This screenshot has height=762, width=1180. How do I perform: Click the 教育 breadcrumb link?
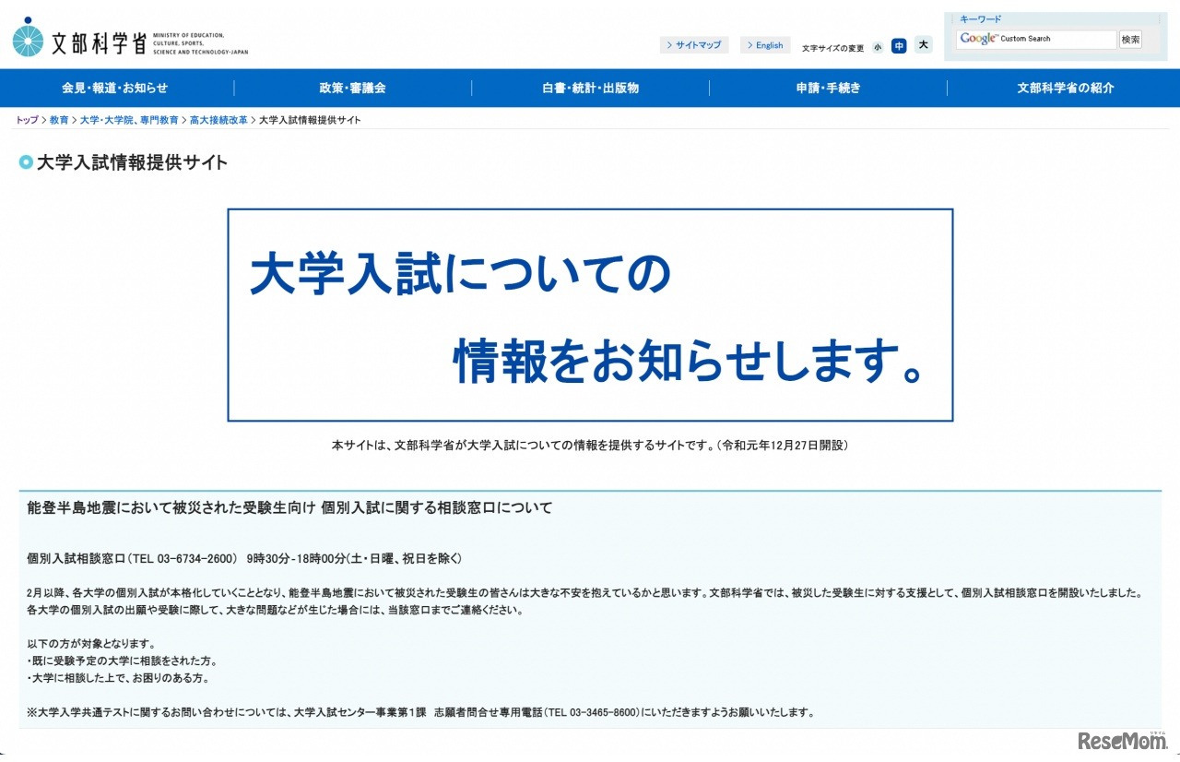tap(57, 120)
